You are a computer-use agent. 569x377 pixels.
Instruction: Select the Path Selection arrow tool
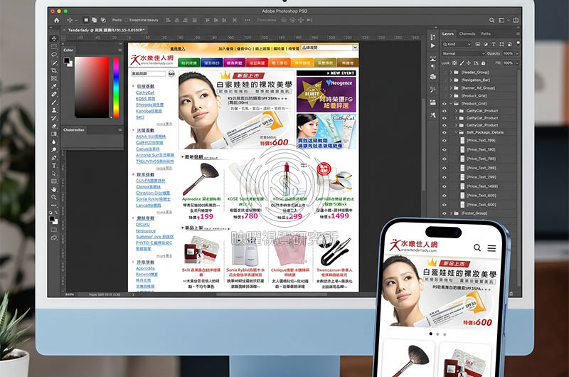[x=54, y=174]
